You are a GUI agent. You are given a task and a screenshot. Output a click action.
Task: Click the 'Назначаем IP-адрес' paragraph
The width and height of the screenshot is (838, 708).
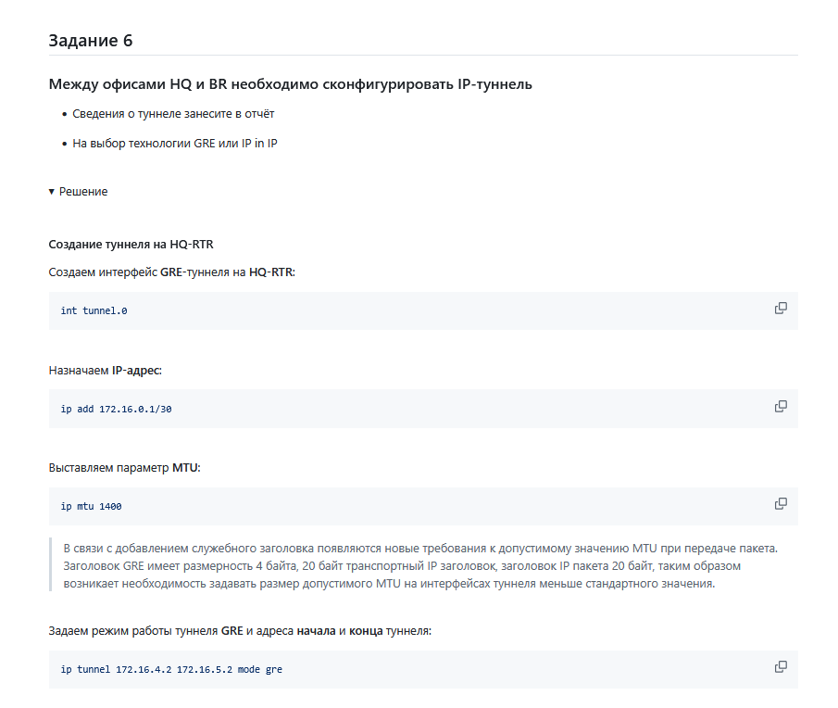tap(106, 371)
